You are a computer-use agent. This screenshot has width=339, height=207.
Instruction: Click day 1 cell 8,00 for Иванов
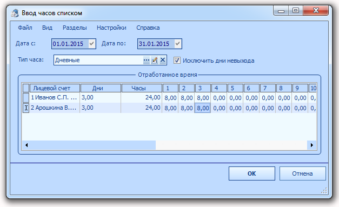pos(170,98)
